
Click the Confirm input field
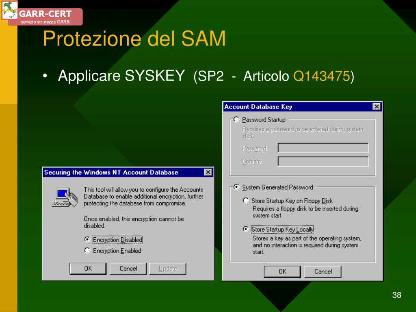[323, 161]
